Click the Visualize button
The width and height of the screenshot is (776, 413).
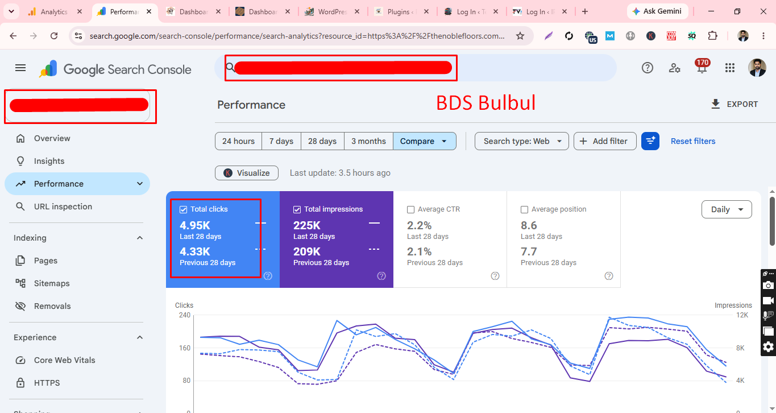[247, 173]
